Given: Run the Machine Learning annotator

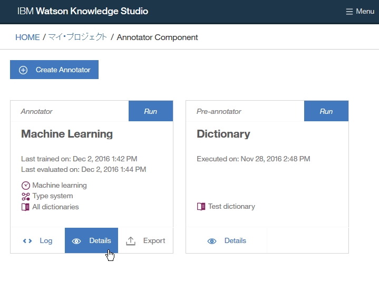Looking at the screenshot, I should [x=151, y=111].
